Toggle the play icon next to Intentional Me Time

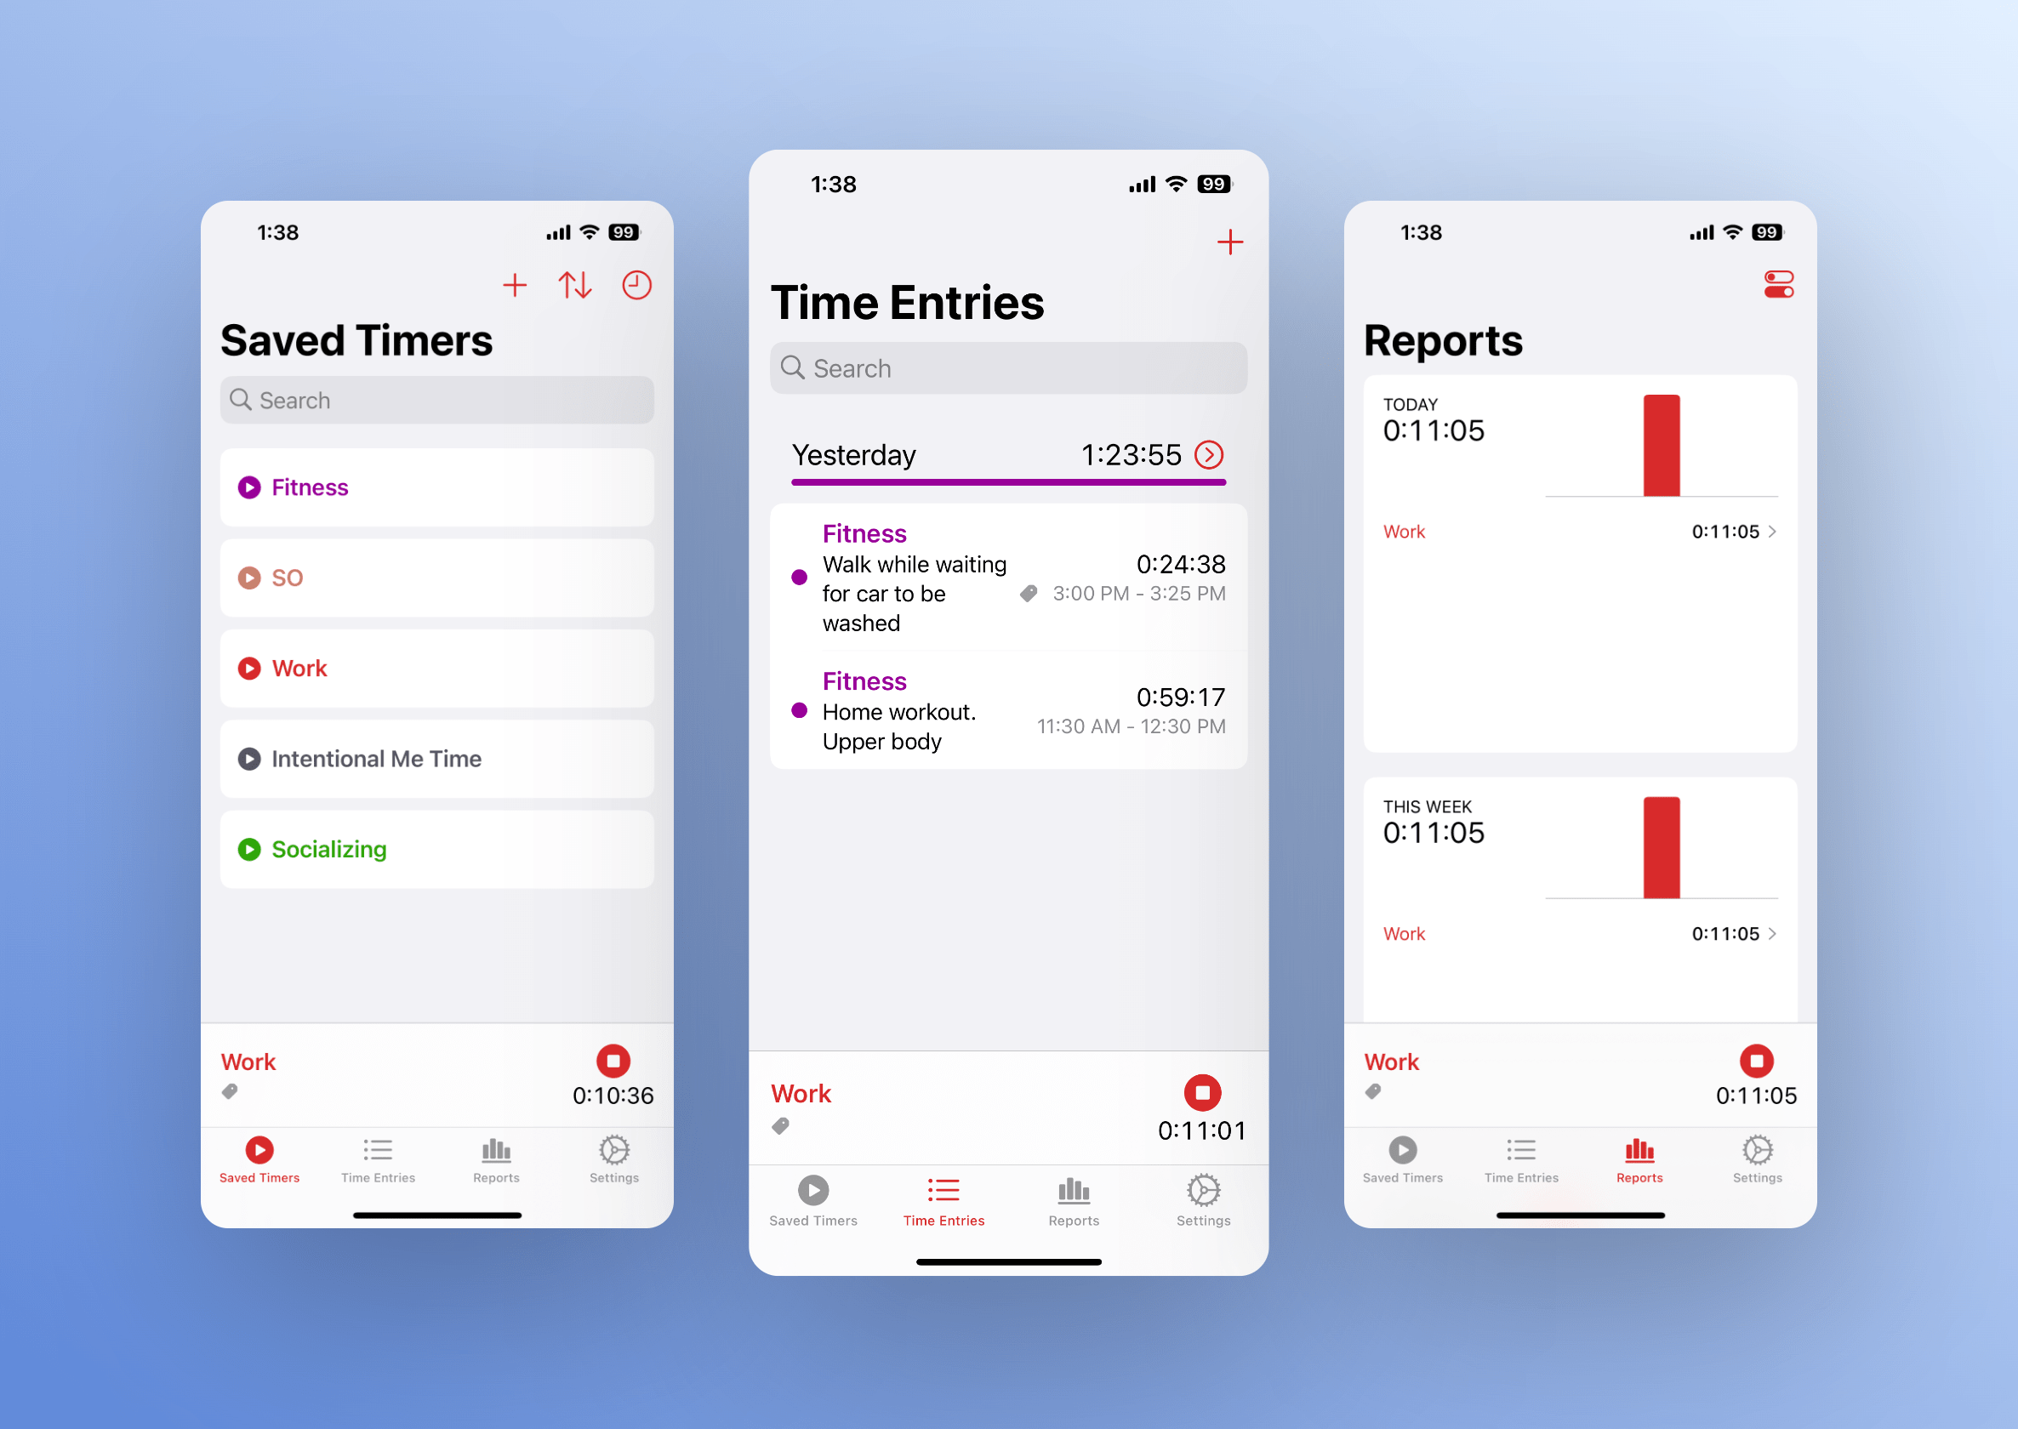(x=252, y=758)
